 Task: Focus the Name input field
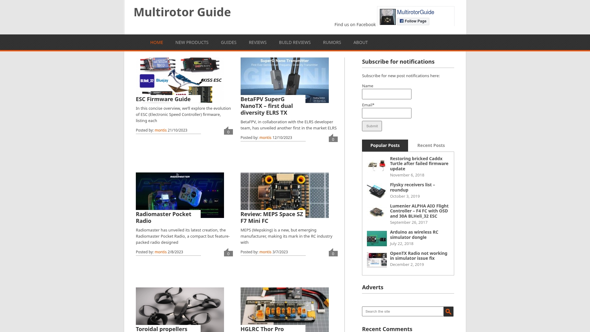click(x=387, y=94)
